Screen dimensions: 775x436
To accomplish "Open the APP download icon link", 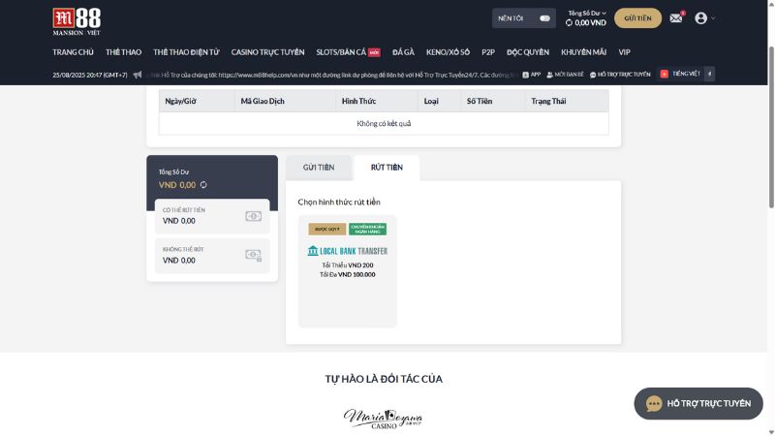I will [532, 75].
